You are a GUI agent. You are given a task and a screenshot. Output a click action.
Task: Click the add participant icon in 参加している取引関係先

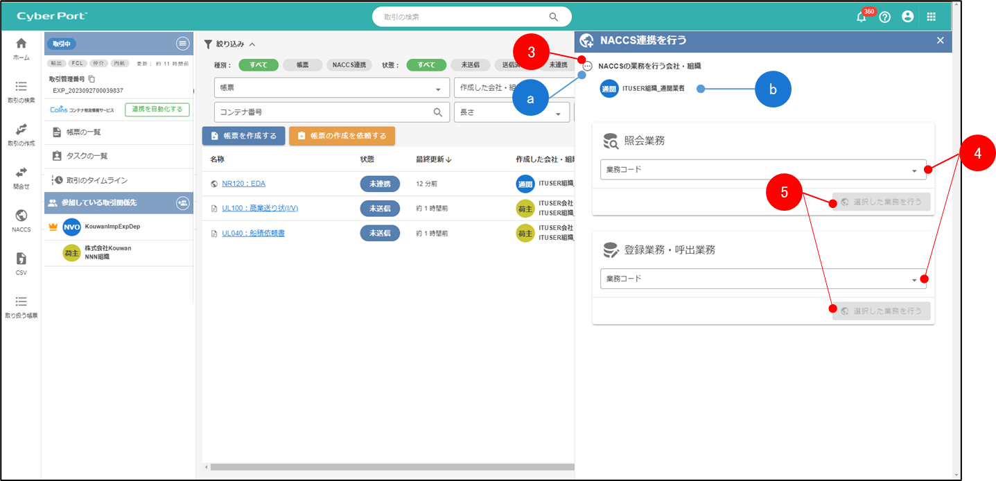coord(182,202)
